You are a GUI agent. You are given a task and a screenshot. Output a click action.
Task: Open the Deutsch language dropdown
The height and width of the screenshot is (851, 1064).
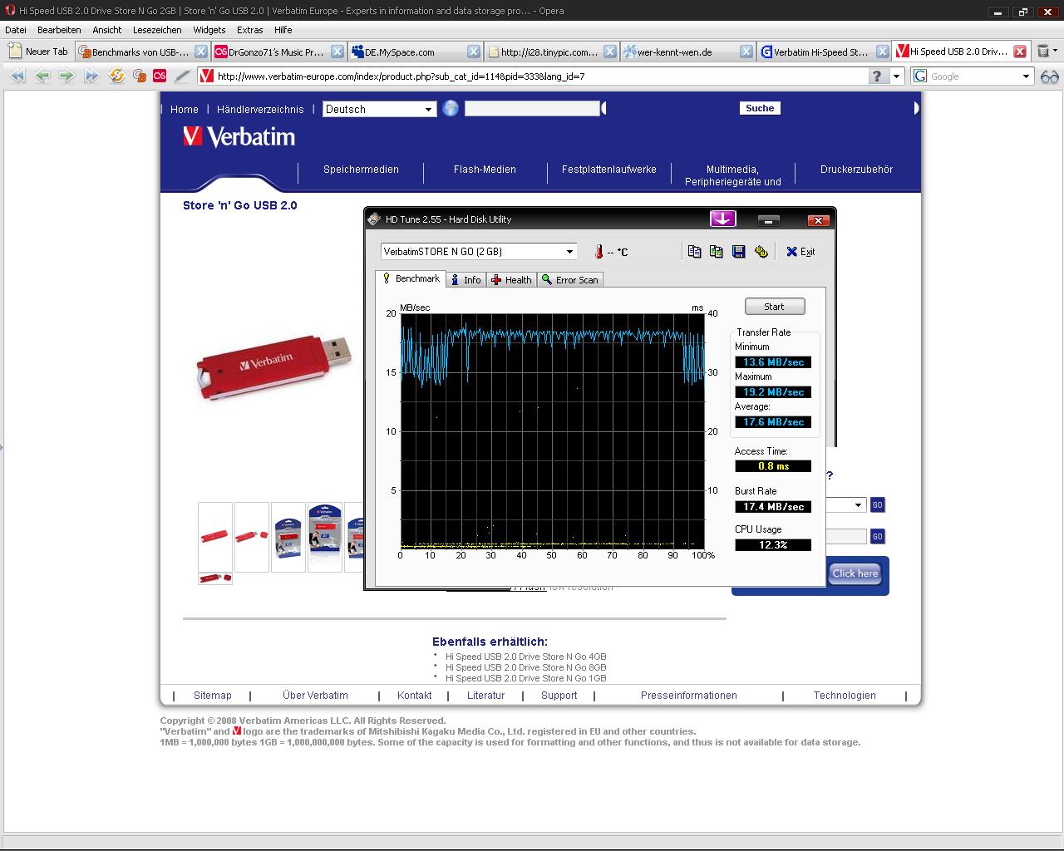(x=380, y=109)
